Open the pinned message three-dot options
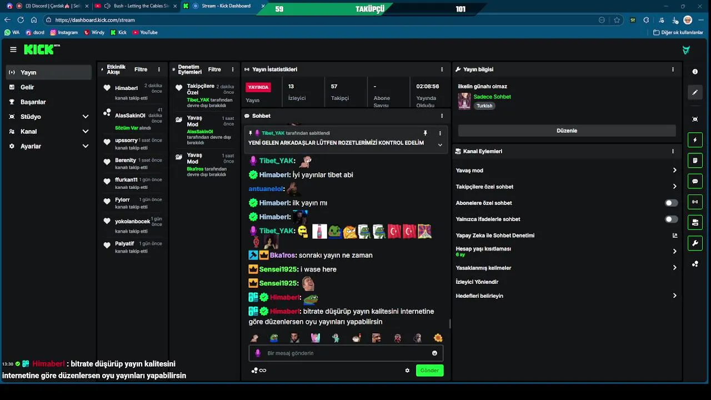This screenshot has width=711, height=400. point(440,133)
